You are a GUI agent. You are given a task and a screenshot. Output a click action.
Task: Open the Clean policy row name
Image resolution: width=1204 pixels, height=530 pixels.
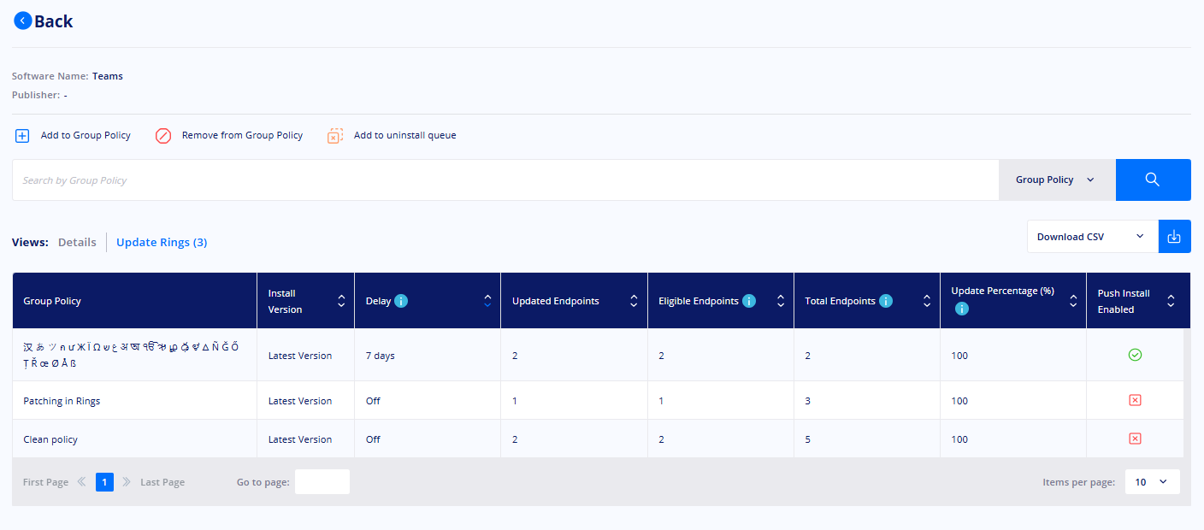click(50, 439)
